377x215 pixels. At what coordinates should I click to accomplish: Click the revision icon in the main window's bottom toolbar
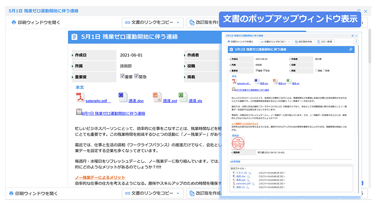click(192, 193)
